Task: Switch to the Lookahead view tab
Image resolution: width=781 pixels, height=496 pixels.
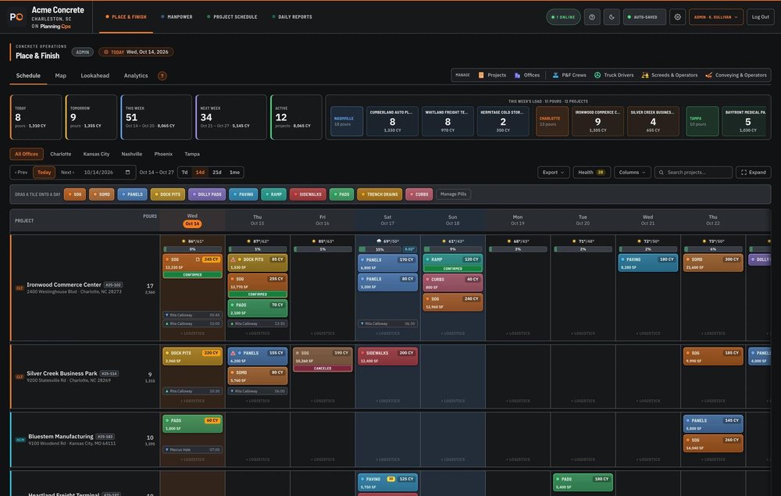Action: click(95, 76)
